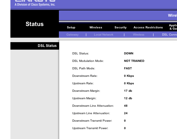This screenshot has width=177, height=139.
Task: Click the DOWN DSL status value
Action: click(x=129, y=54)
